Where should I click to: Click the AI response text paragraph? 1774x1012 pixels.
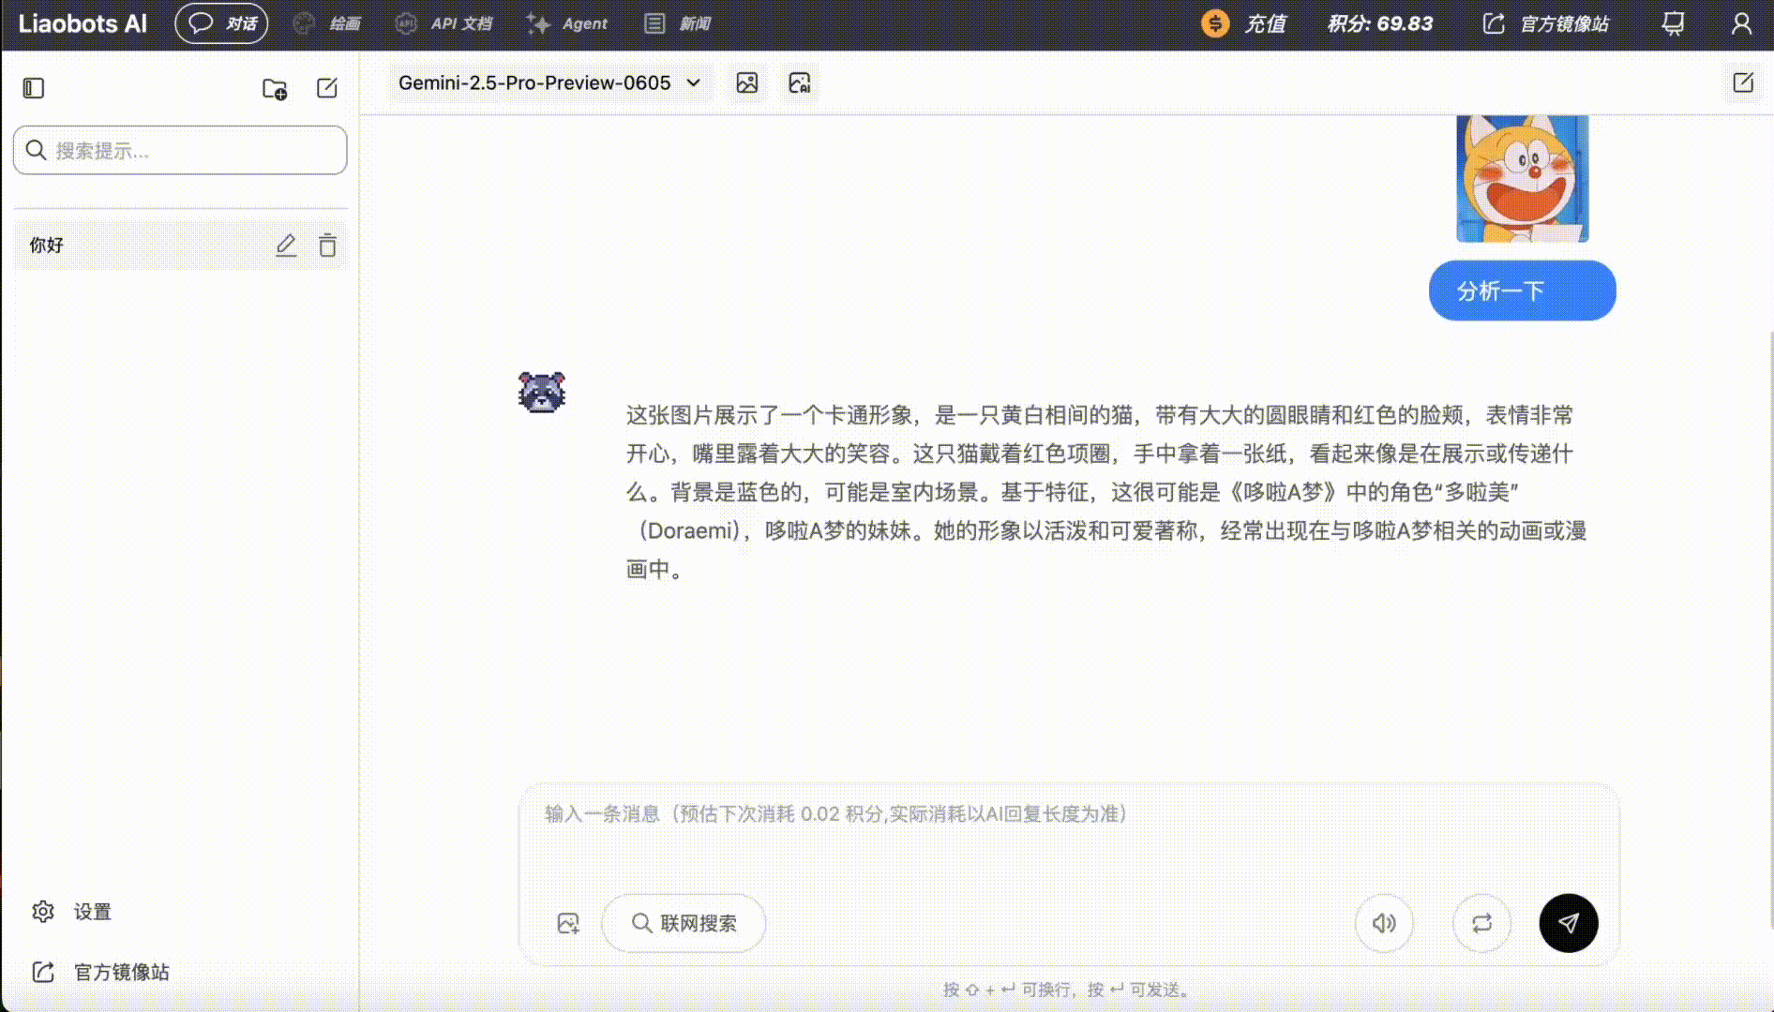coord(1106,492)
